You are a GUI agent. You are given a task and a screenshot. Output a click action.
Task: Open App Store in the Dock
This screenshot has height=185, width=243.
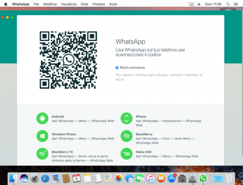click(172, 178)
